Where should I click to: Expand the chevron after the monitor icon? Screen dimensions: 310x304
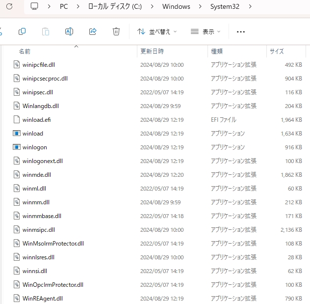tap(49, 6)
